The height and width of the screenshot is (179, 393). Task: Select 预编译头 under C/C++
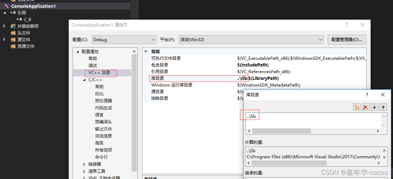pos(103,122)
